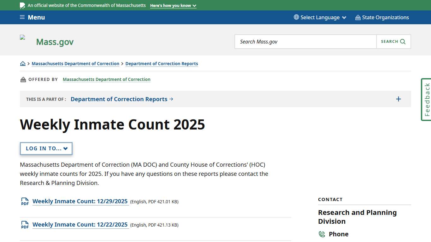This screenshot has width=431, height=242.
Task: Click the home icon in the breadcrumb
Action: pos(23,63)
